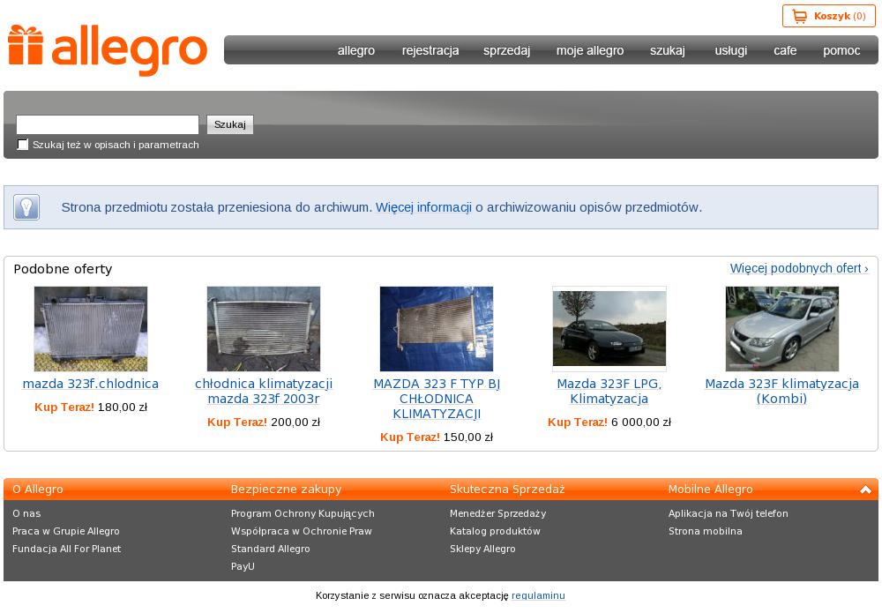Click the Podobne oferty heading
The height and width of the screenshot is (613, 882).
pyautogui.click(x=63, y=269)
